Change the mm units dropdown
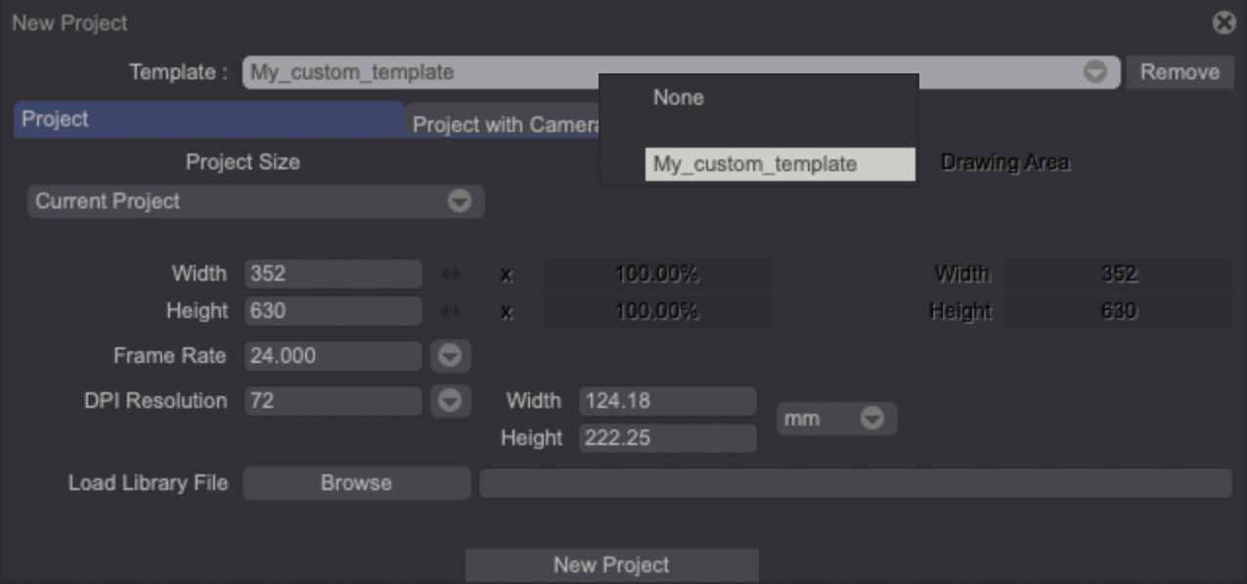 (x=836, y=419)
